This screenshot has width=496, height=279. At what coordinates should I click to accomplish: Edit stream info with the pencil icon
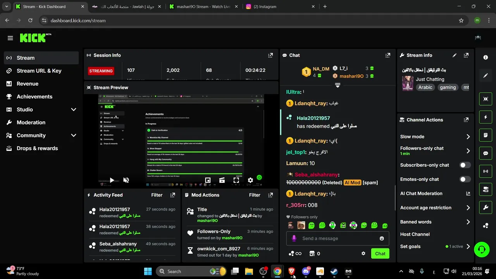[455, 55]
